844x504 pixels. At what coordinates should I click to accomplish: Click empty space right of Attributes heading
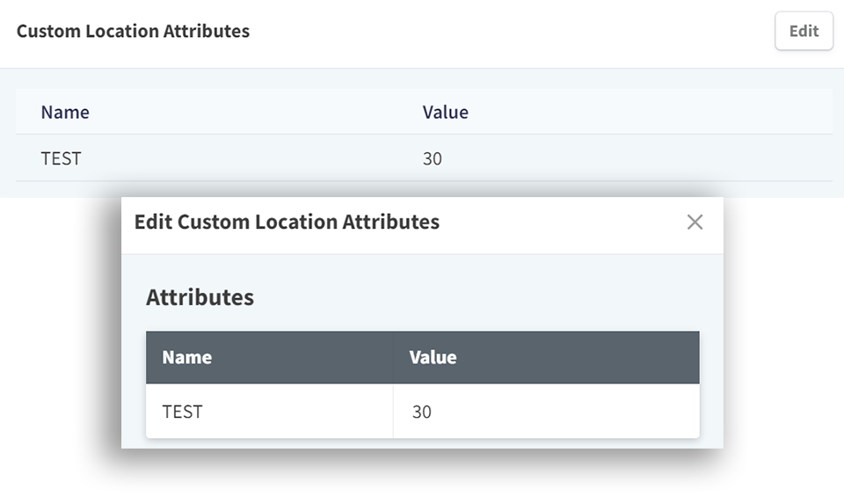pos(484,297)
